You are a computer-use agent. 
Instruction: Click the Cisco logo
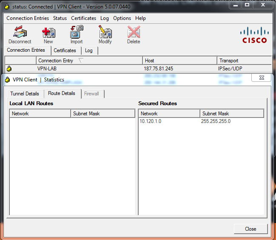tap(255, 35)
